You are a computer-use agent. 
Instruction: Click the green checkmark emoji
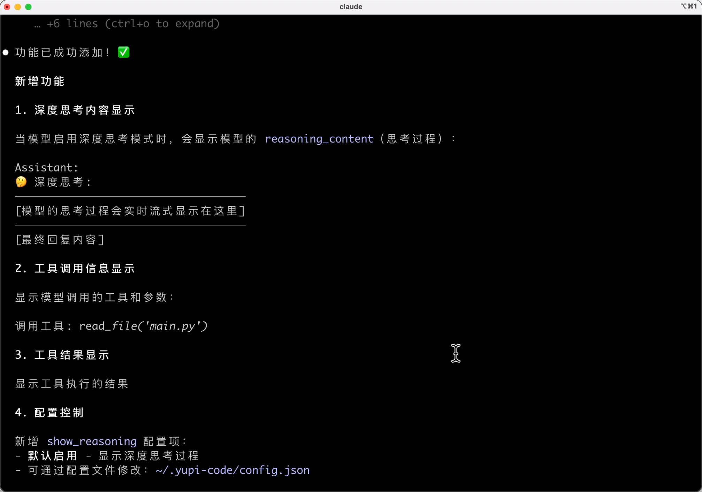tap(123, 52)
